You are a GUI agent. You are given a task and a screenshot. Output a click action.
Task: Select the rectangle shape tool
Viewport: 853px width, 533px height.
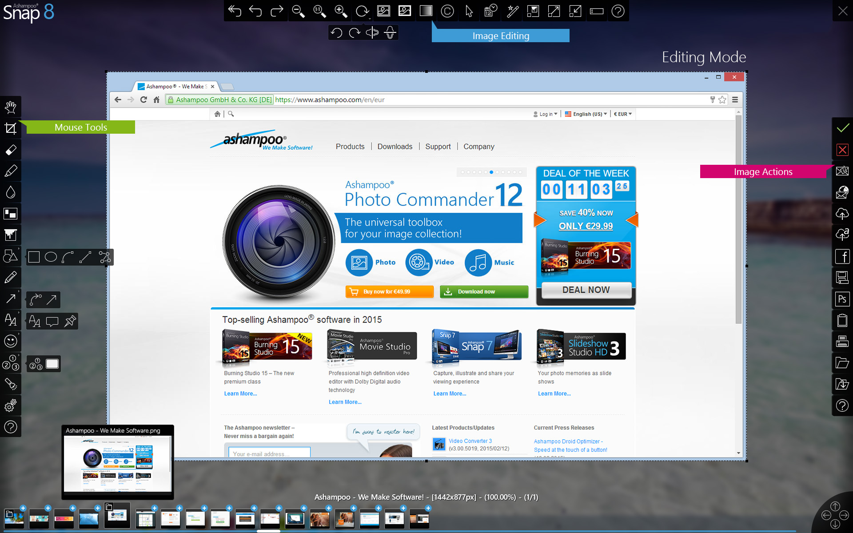[x=34, y=257]
